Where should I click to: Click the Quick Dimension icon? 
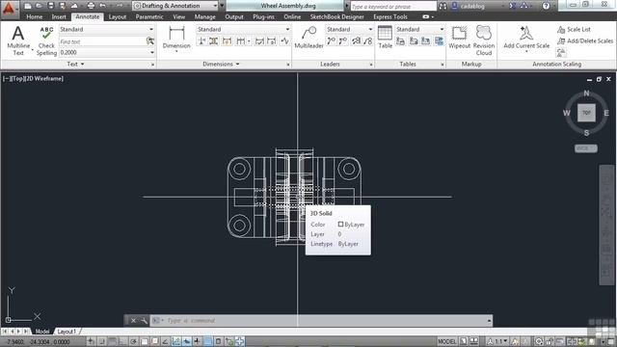228,40
